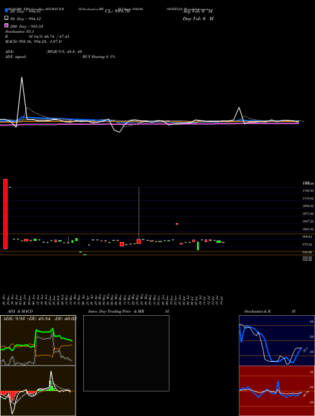Click the 'Stochastics & R' panel title
The height and width of the screenshot is (416, 315).
[x=257, y=311]
